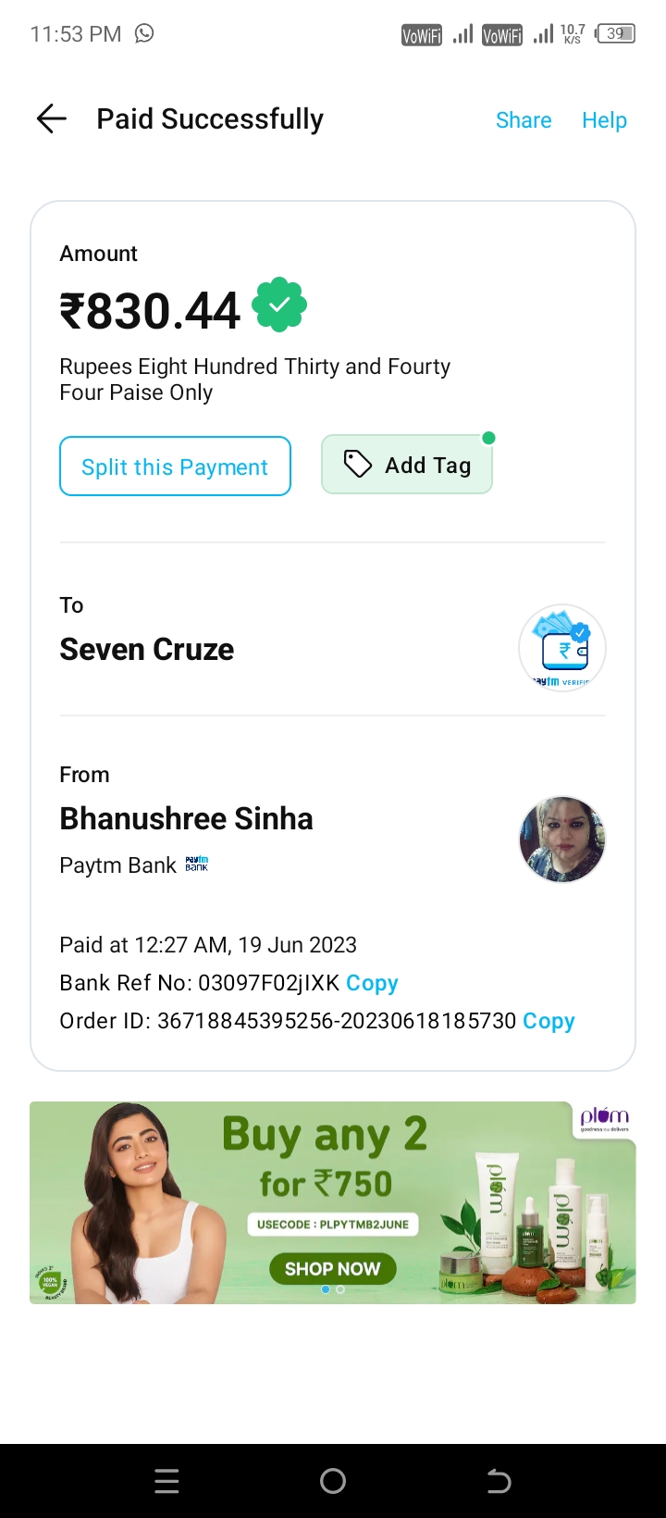Tap the Plum brand logo
Viewport: 666px width, 1518px height.
604,1118
